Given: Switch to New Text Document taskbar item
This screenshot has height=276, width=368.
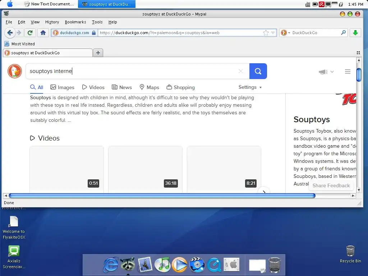Looking at the screenshot, I should pos(49,4).
